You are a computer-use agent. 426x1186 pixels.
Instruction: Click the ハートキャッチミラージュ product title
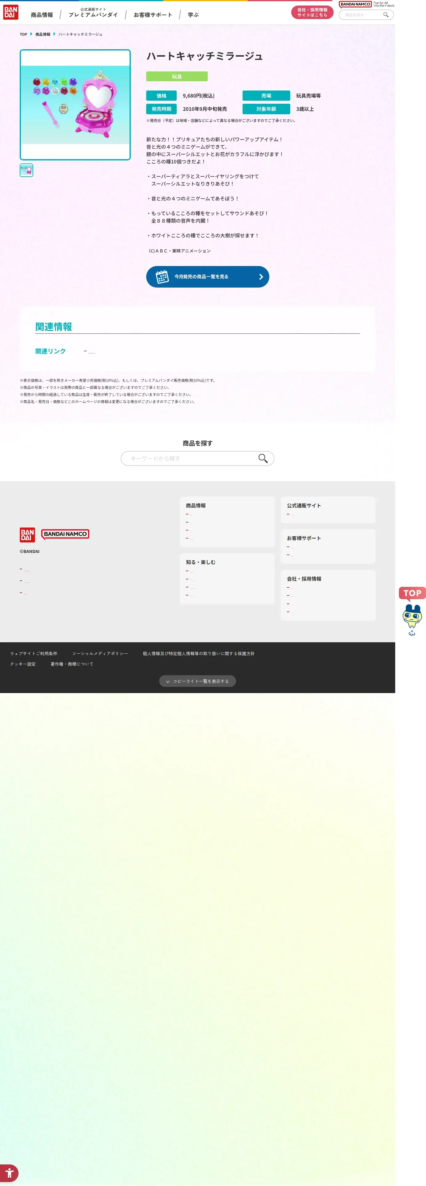205,56
